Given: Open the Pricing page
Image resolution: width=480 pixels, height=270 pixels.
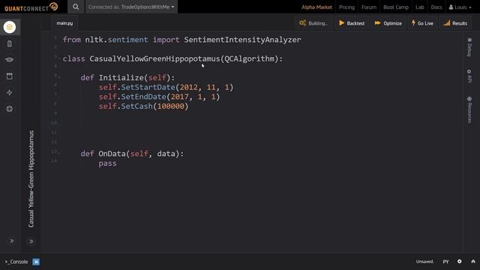Looking at the screenshot, I should 346,7.
